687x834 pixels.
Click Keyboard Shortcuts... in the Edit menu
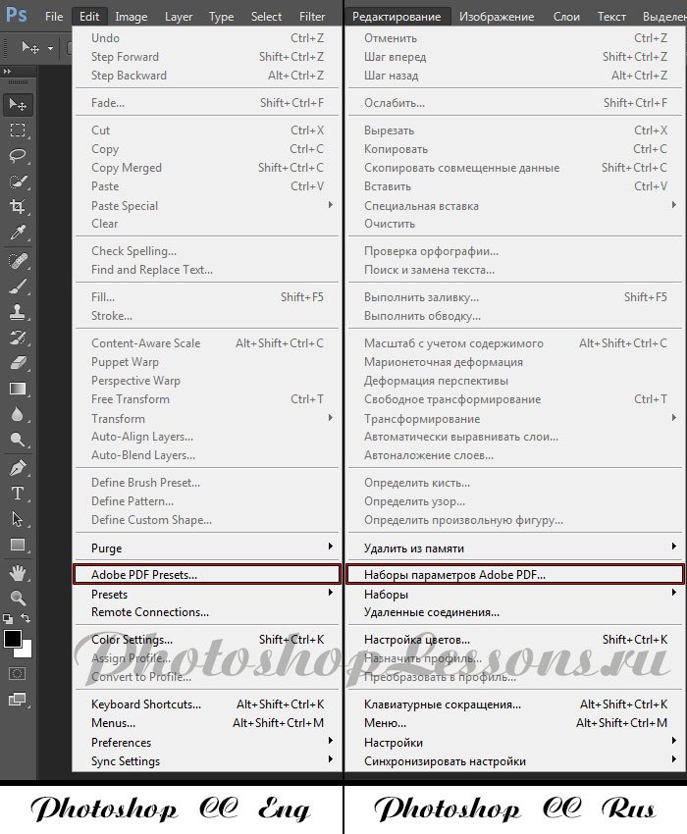point(146,704)
